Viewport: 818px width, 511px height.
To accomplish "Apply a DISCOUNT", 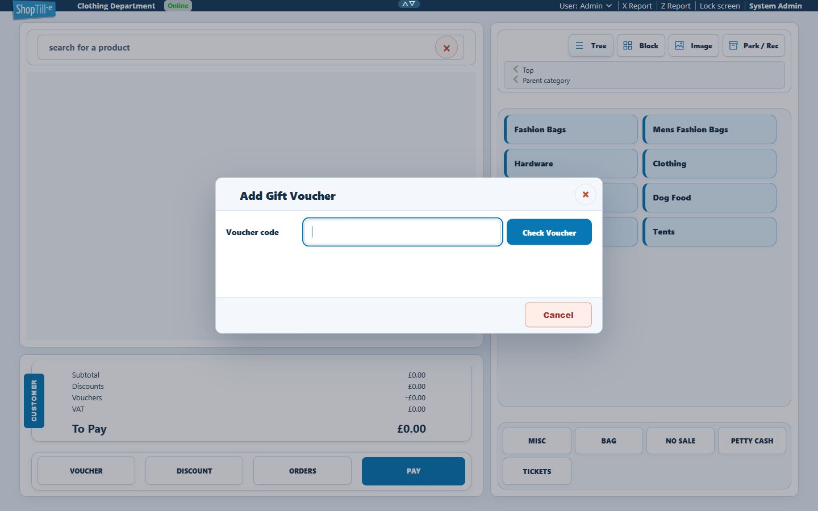I will pos(194,471).
